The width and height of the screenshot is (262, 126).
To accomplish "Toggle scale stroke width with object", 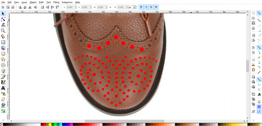I will pos(141,7).
